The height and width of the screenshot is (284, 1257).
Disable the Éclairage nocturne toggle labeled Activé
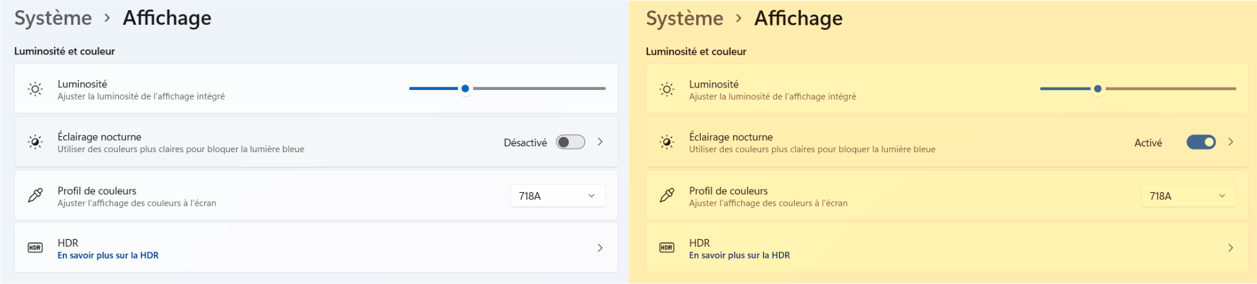click(x=1201, y=142)
